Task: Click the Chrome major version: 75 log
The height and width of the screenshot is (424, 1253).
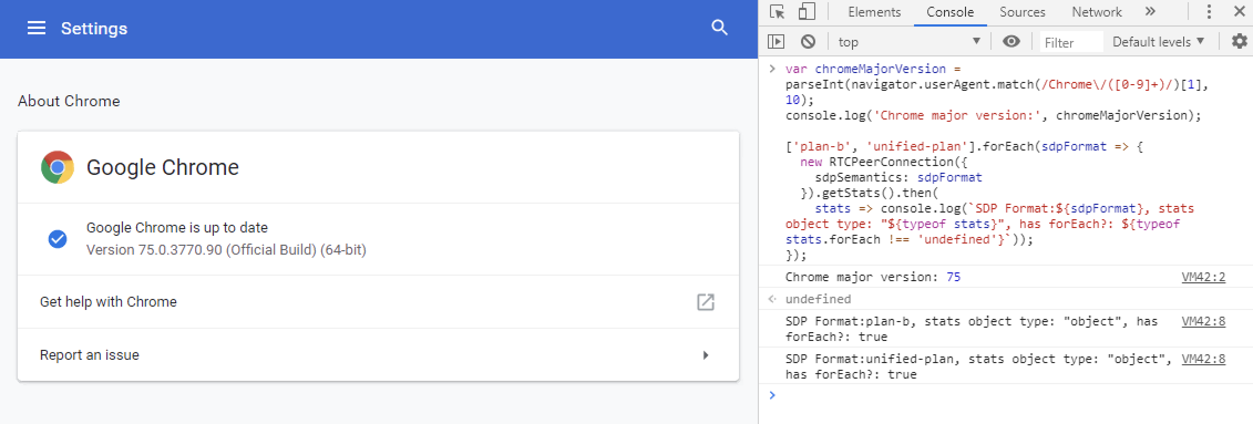Action: (872, 277)
